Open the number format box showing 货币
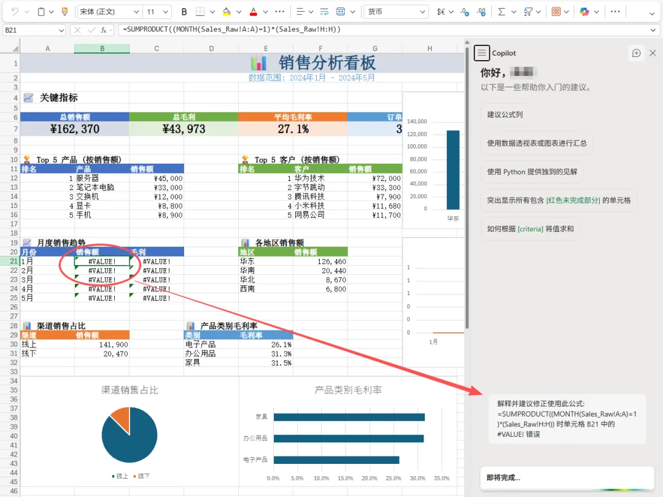The width and height of the screenshot is (663, 497). pos(396,12)
